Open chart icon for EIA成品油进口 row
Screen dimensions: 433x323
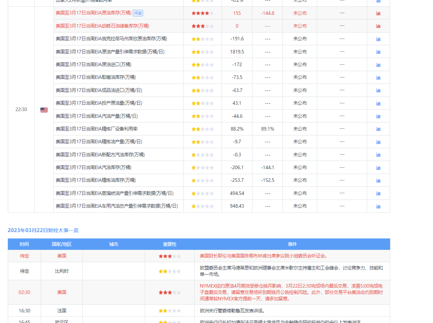coord(378,90)
